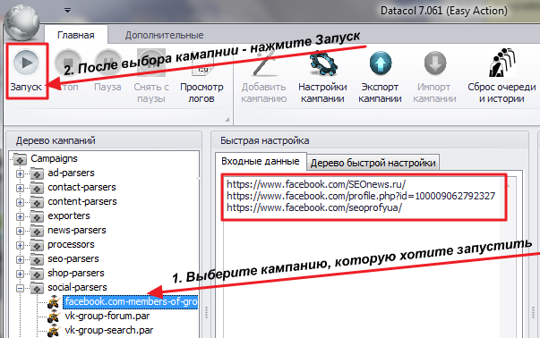Click Импорт кампании down arrow icon
Viewport: 540px width, 338px height.
coord(435,63)
